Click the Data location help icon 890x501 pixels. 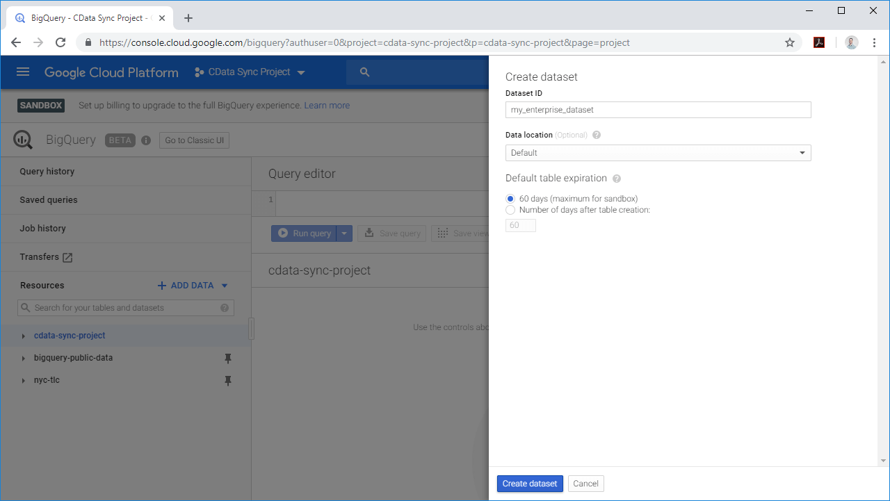(x=597, y=135)
